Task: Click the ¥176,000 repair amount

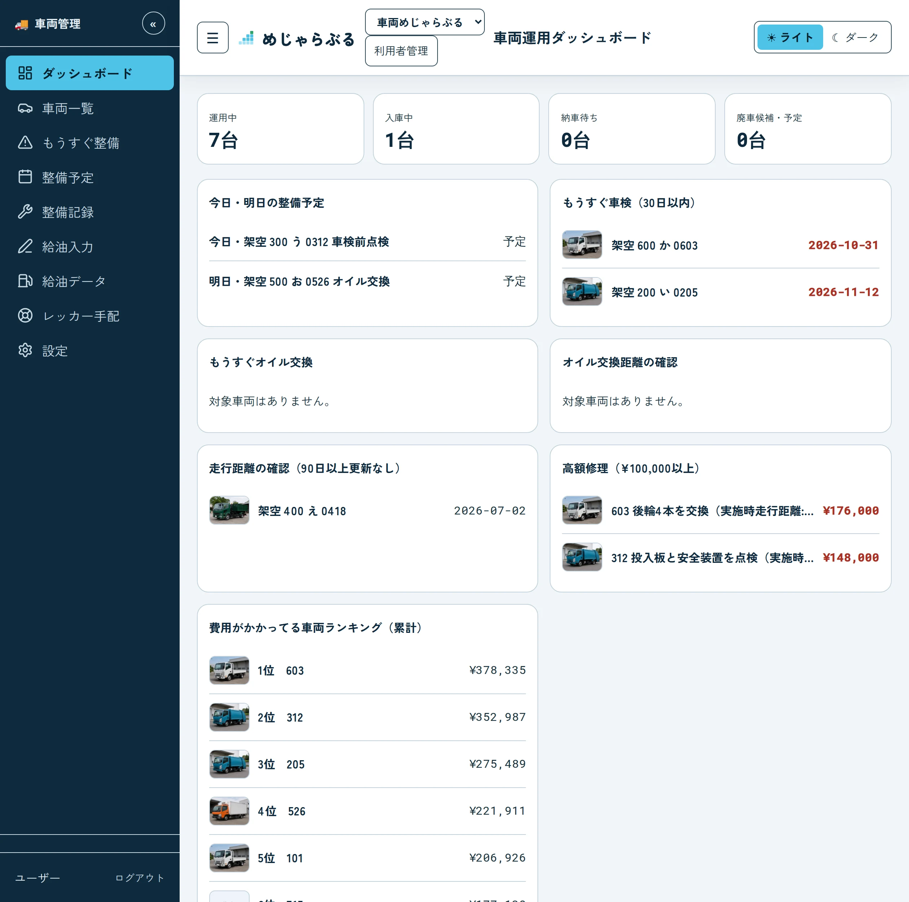Action: (x=851, y=511)
